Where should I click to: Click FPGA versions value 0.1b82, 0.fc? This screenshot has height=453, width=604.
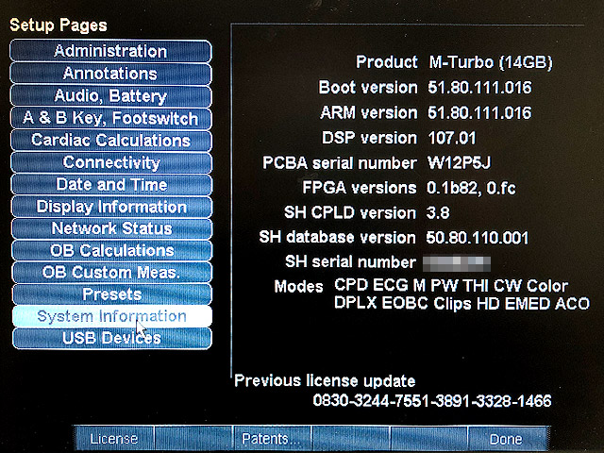pyautogui.click(x=471, y=188)
